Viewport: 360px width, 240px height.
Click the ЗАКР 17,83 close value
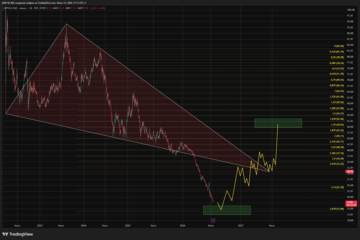click(83, 8)
